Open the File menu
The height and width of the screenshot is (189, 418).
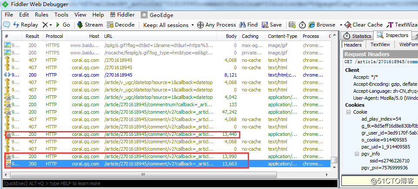coord(9,15)
